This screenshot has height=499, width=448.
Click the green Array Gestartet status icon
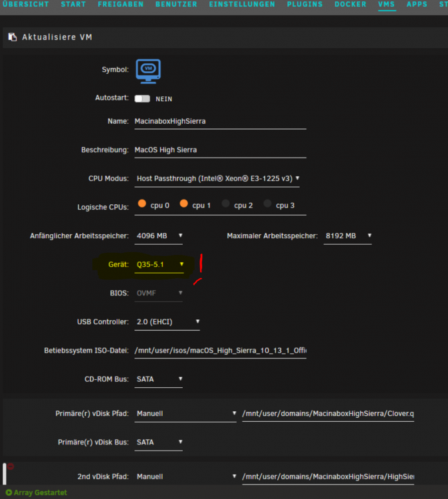pyautogui.click(x=9, y=492)
